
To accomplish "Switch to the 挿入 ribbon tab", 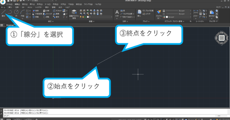I will 10,7.
